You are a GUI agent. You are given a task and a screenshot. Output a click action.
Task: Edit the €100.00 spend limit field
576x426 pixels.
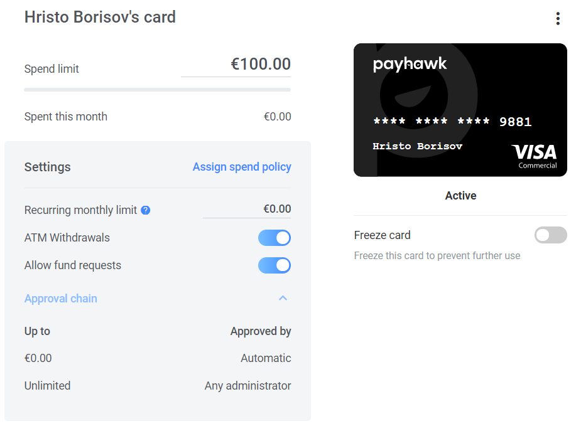[236, 65]
